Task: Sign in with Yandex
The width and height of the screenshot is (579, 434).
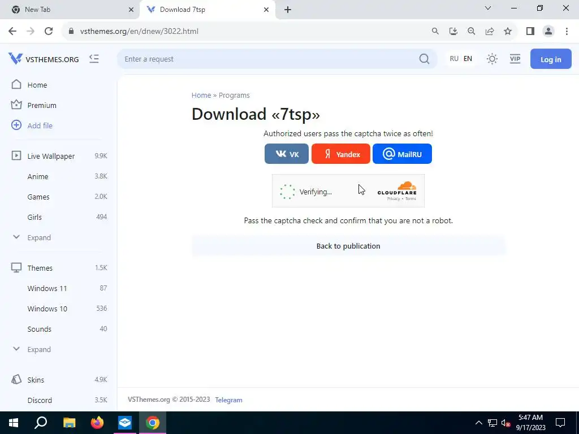Action: (340, 154)
